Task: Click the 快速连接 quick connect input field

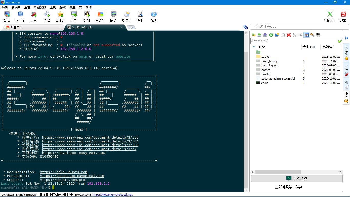Action: tap(300, 26)
